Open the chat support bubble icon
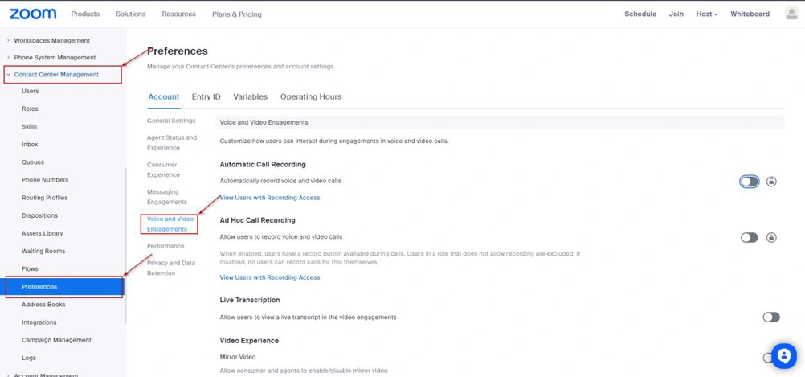 point(783,356)
